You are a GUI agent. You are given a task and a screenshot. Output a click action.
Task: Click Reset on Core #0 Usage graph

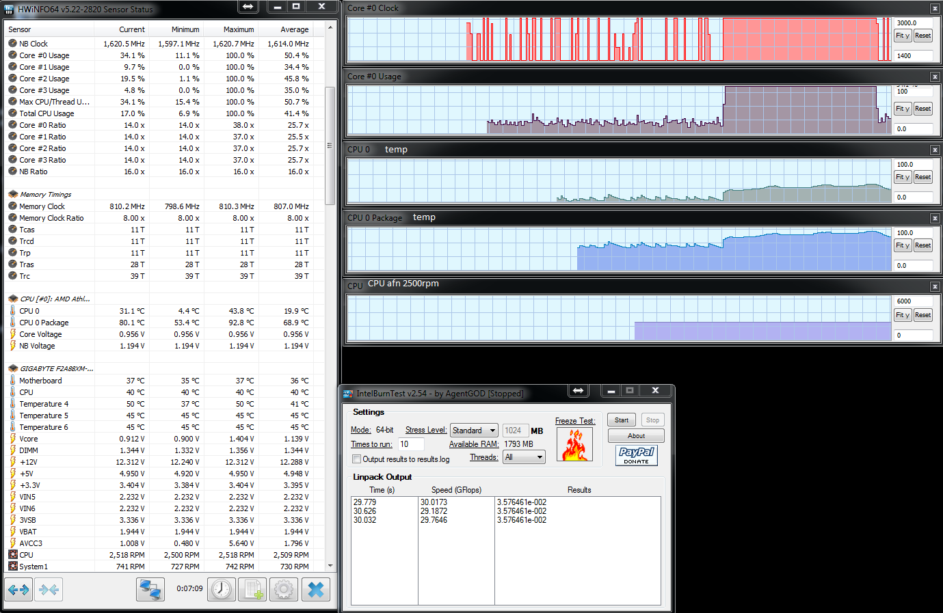(923, 109)
